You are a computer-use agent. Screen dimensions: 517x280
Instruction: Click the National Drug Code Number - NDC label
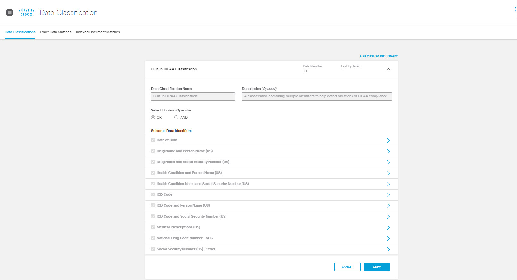point(185,238)
